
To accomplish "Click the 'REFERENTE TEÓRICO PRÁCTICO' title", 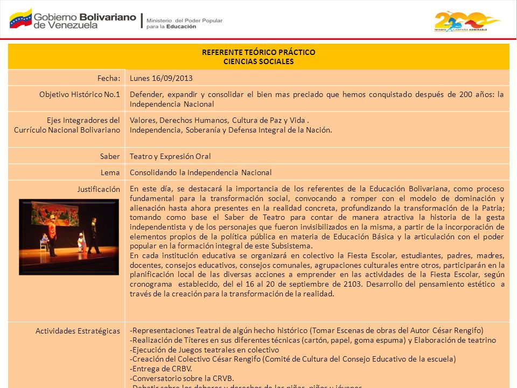I will (x=258, y=52).
